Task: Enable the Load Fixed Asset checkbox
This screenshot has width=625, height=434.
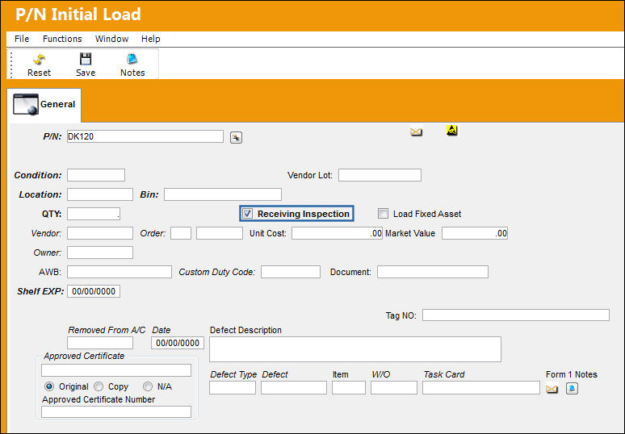Action: [x=383, y=214]
